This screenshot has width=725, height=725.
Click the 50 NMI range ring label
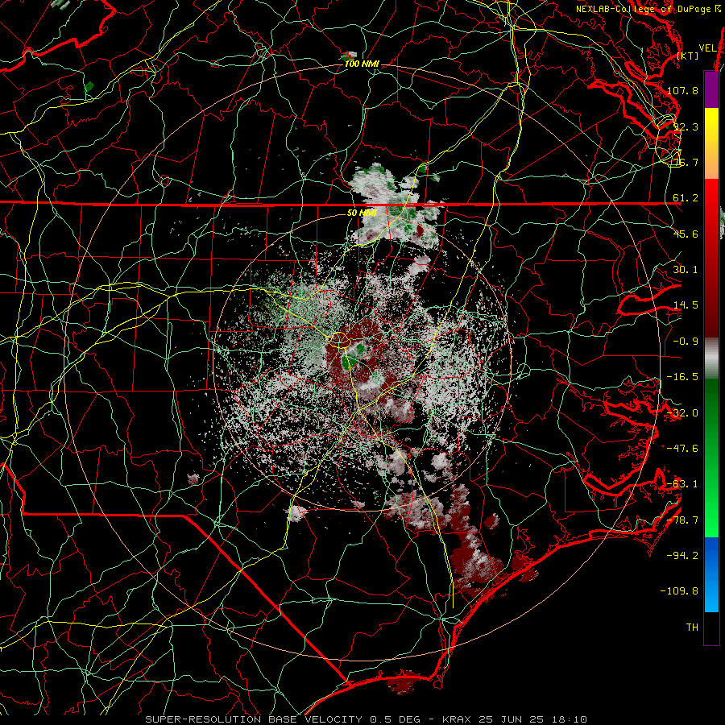tap(362, 213)
